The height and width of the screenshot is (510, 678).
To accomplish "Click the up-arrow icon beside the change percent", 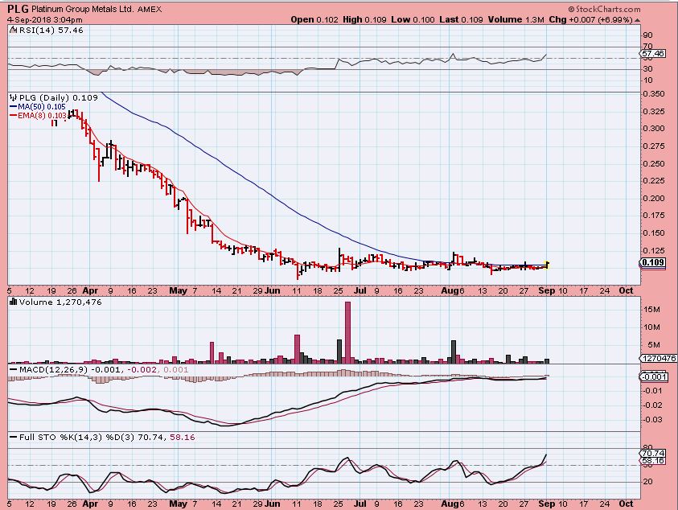I will 637,20.
